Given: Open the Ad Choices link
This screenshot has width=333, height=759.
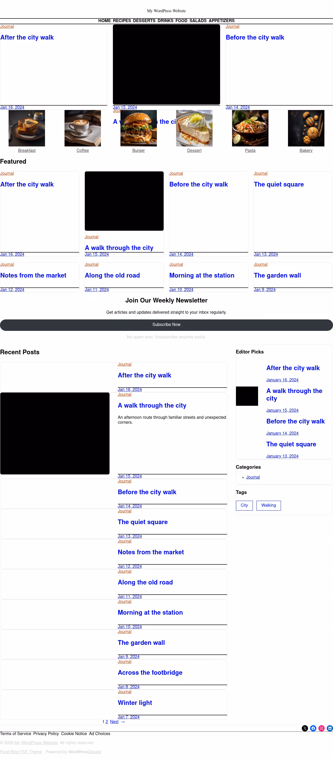Looking at the screenshot, I should (100, 734).
